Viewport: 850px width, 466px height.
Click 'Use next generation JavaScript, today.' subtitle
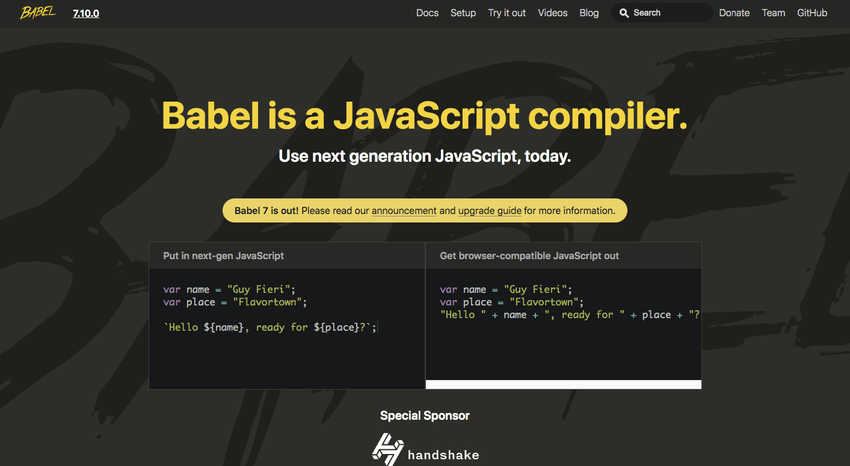pos(425,156)
